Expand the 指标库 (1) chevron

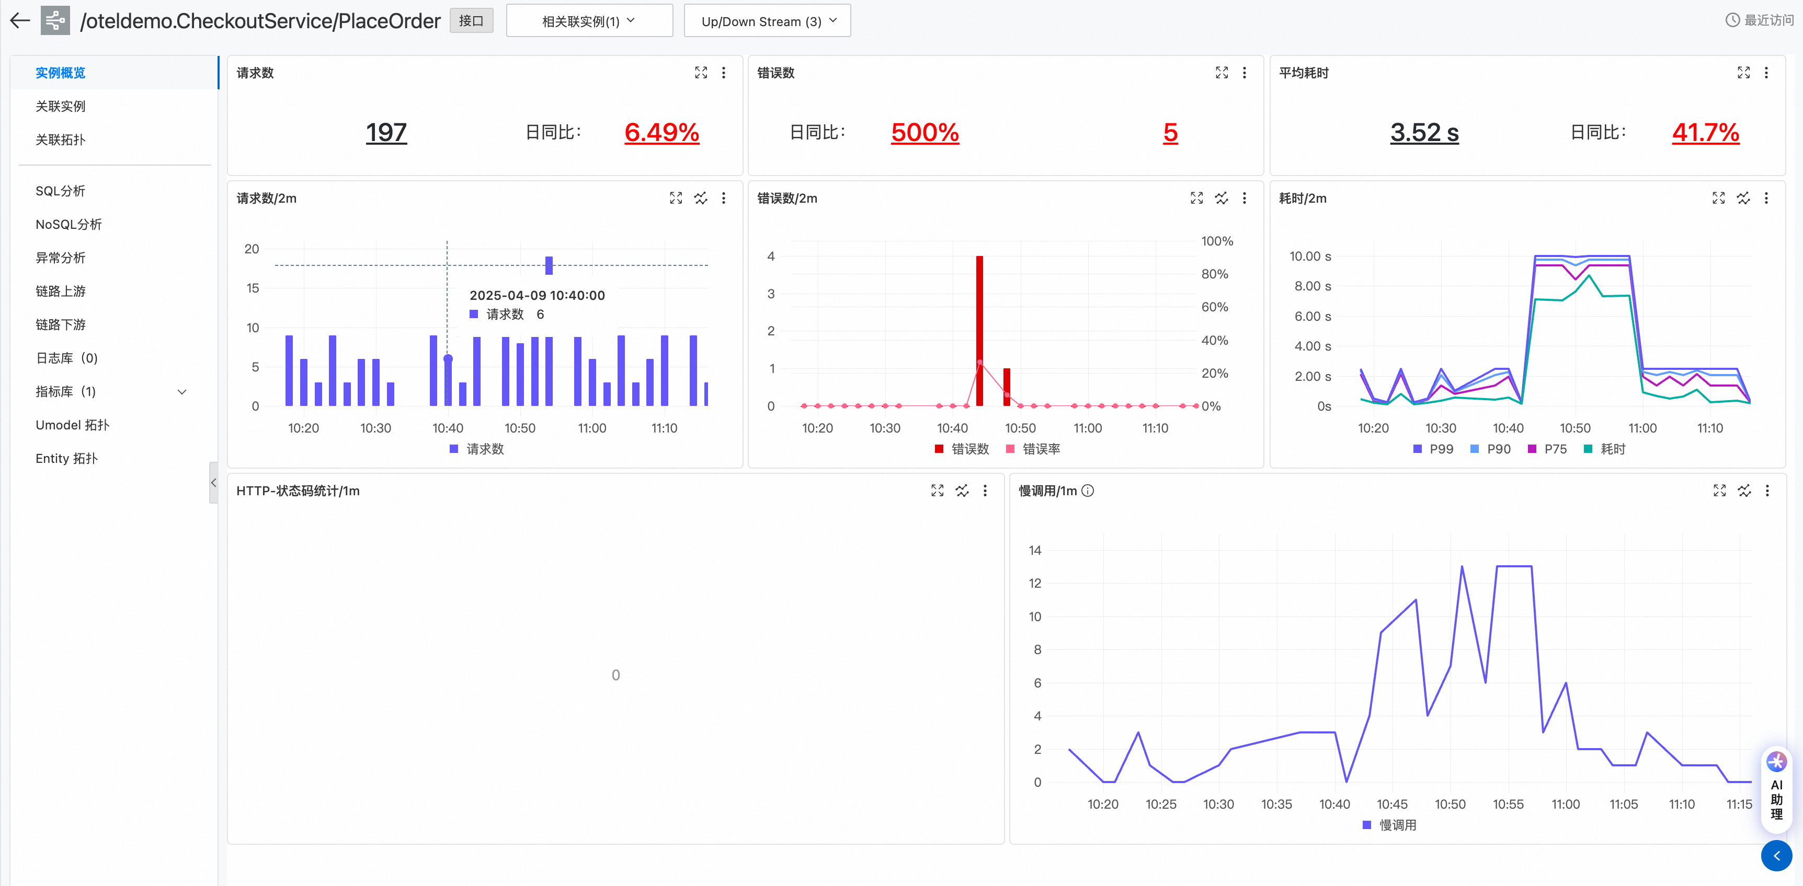pos(182,392)
